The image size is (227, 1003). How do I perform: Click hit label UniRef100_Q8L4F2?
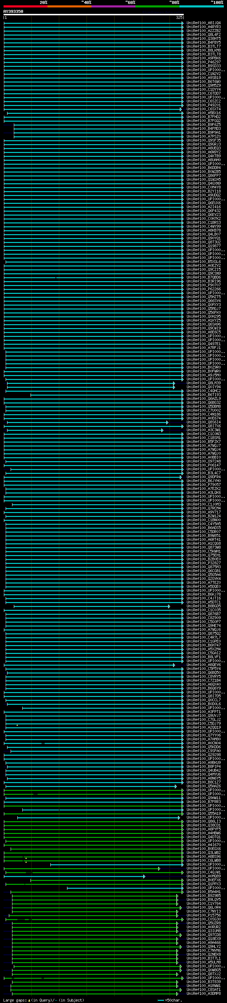(x=203, y=35)
